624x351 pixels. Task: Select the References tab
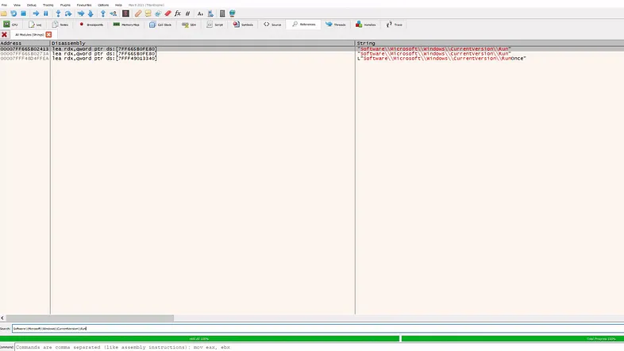coord(303,25)
